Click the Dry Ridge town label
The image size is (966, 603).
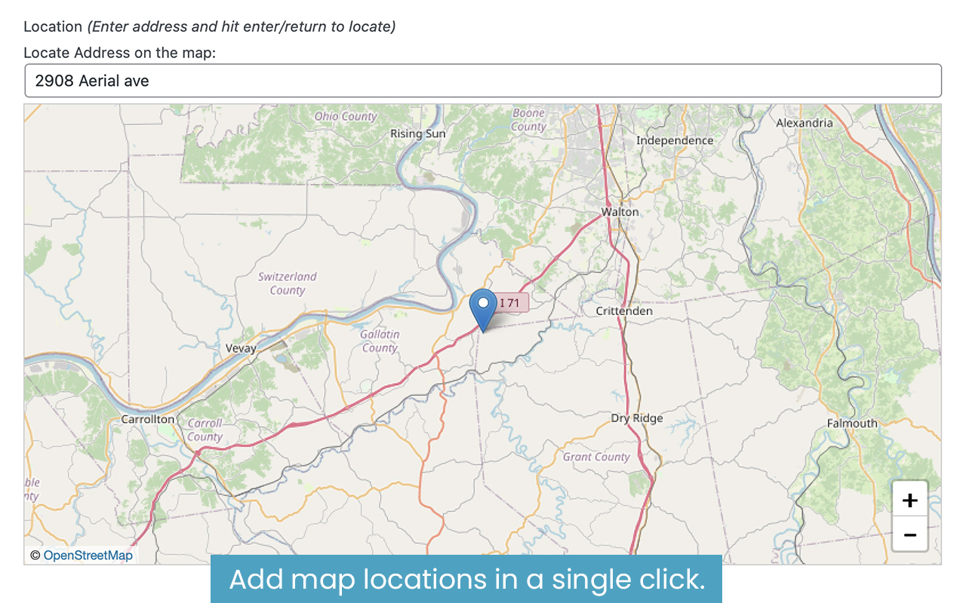[x=637, y=418]
